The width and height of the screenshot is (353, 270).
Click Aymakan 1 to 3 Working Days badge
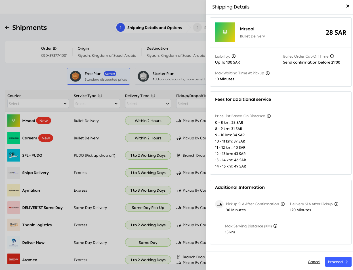[148, 190]
